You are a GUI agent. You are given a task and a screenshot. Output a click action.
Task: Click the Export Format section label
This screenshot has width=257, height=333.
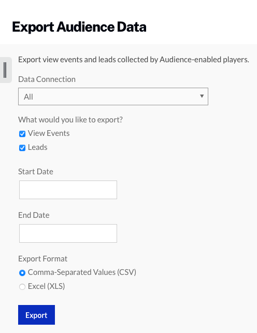(42, 259)
